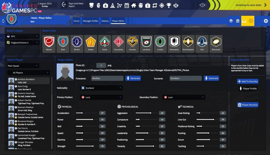Click the Add To Shortlist button
The width and height of the screenshot is (270, 155).
point(247,82)
